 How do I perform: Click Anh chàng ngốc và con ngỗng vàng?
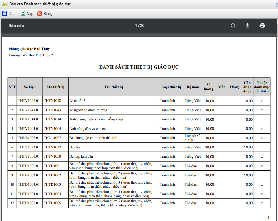click(x=96, y=119)
